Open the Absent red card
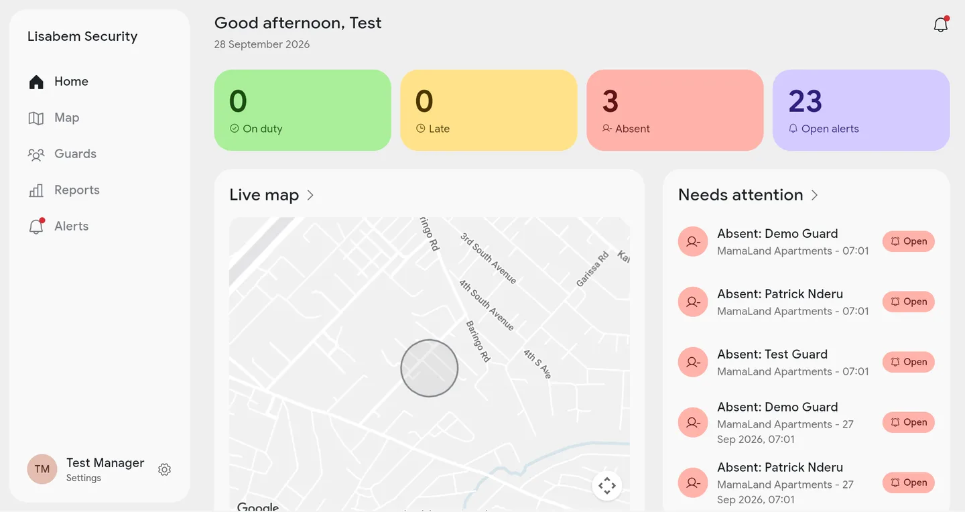This screenshot has height=512, width=965. 675,110
